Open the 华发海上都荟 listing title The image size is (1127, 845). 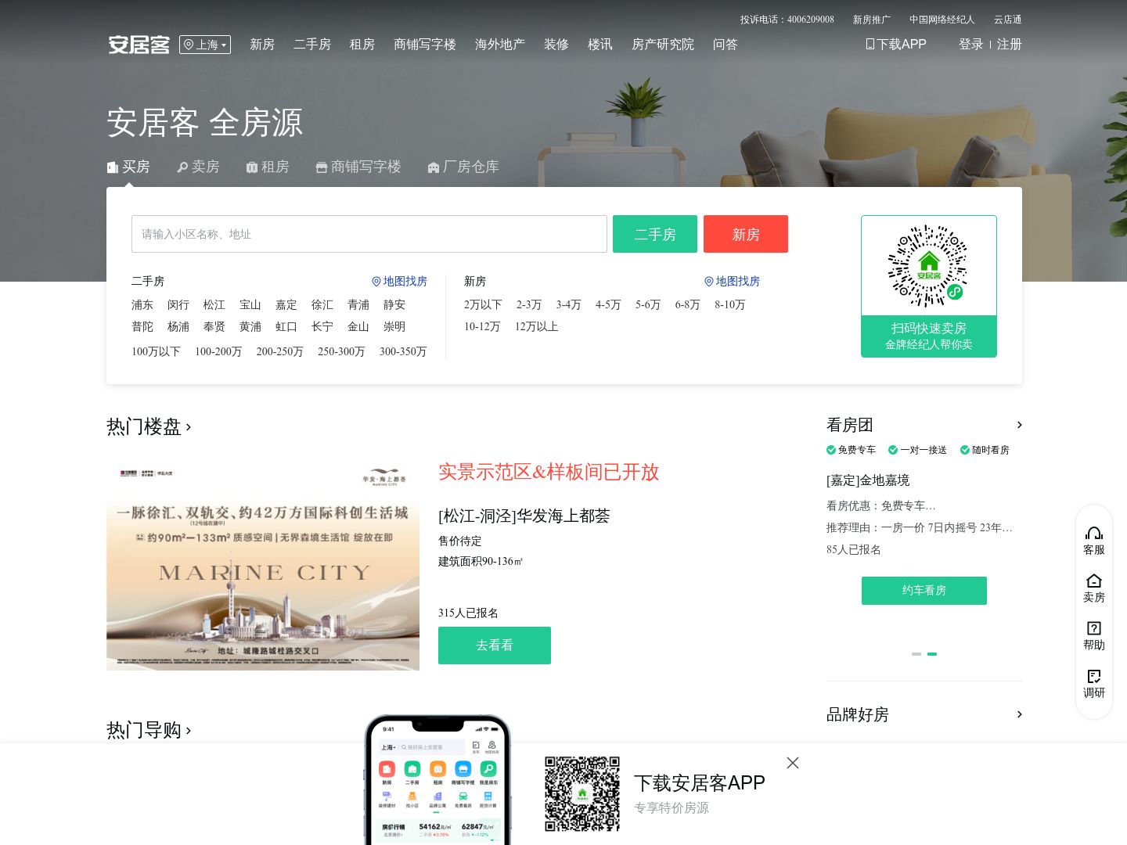[x=524, y=516]
